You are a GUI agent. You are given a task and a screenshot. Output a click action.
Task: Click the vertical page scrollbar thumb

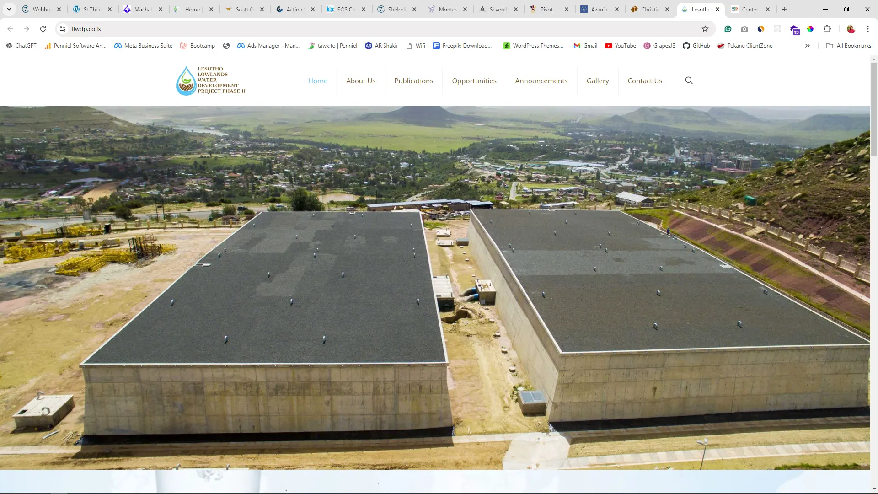[x=874, y=110]
